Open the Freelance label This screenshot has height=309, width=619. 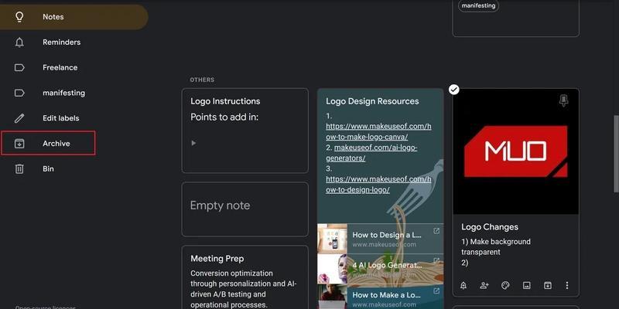click(x=60, y=68)
